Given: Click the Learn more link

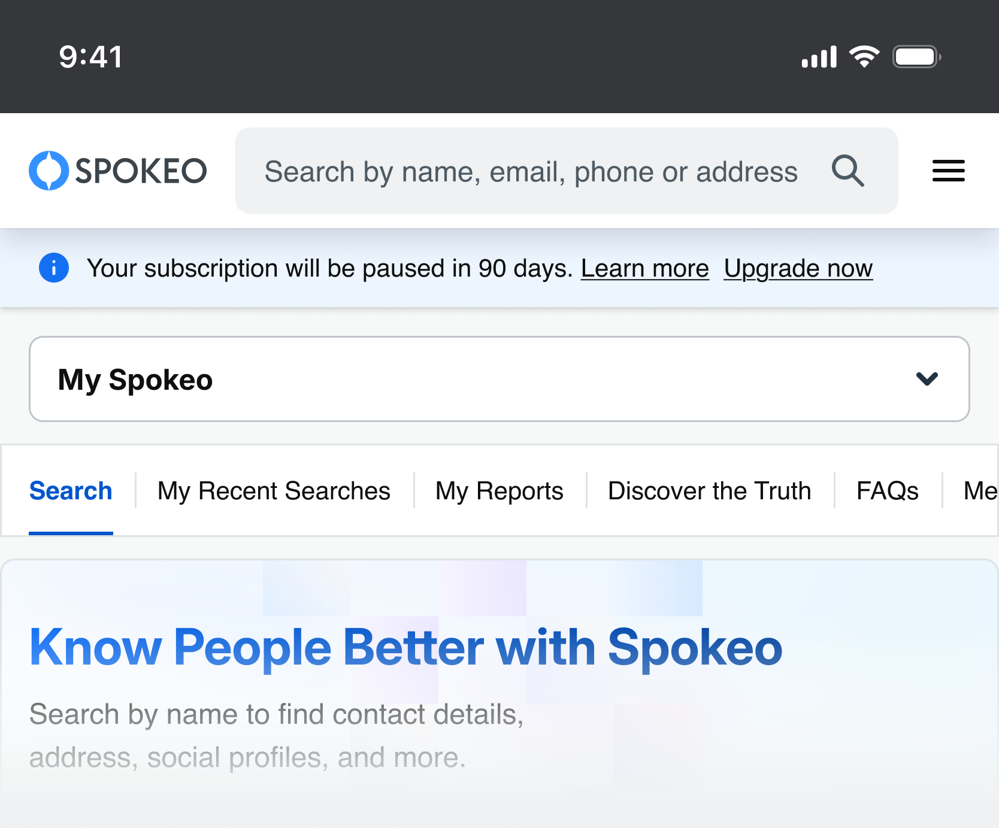Looking at the screenshot, I should coord(644,268).
